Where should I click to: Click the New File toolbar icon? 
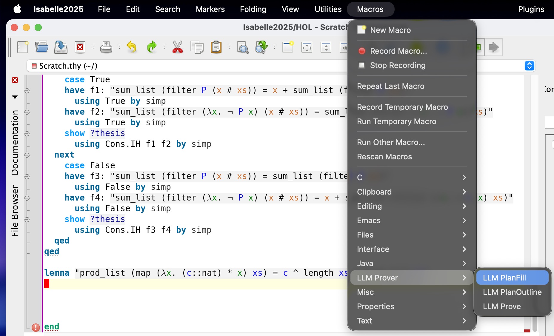pos(23,47)
